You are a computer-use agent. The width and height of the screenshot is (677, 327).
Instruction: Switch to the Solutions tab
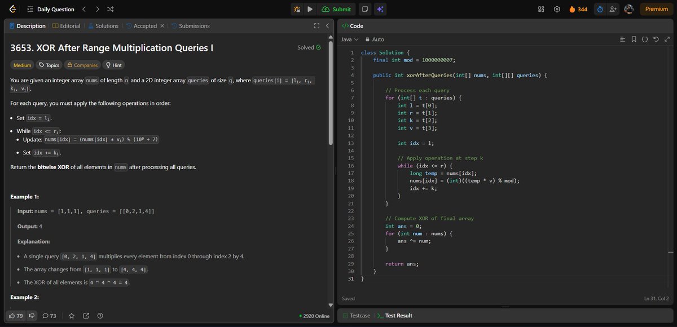pos(103,26)
